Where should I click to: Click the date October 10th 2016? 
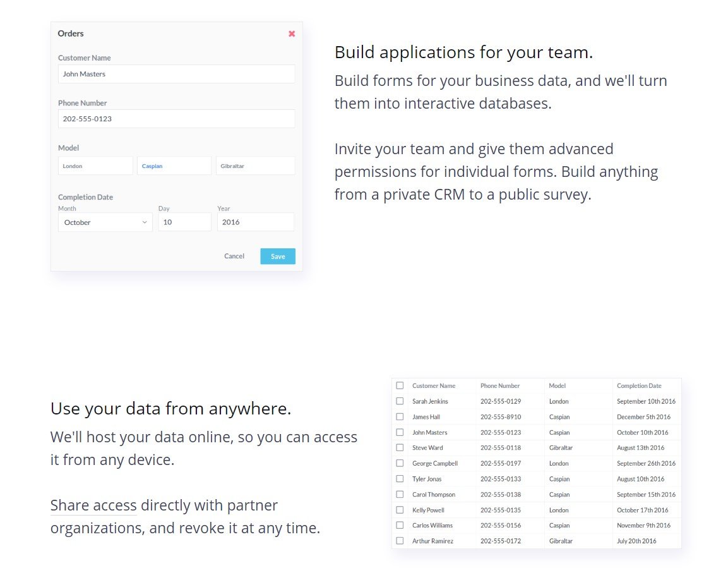(643, 432)
